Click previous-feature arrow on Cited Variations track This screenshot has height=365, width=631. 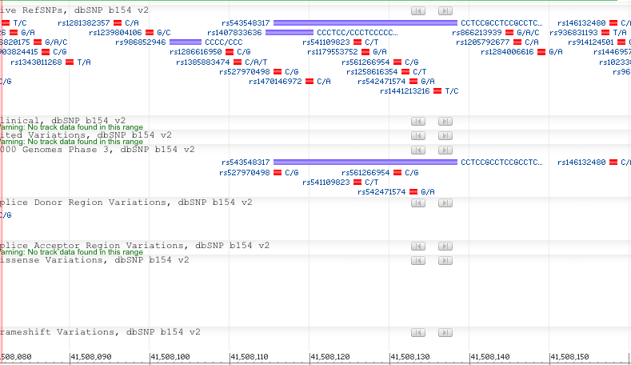418,135
